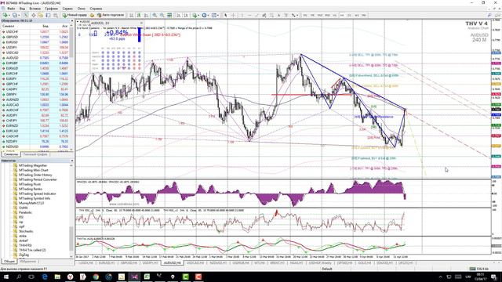Zoom out the chart
The height and width of the screenshot is (282, 502).
tap(162, 15)
